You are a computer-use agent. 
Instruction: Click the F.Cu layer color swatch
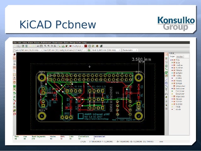click(172, 60)
